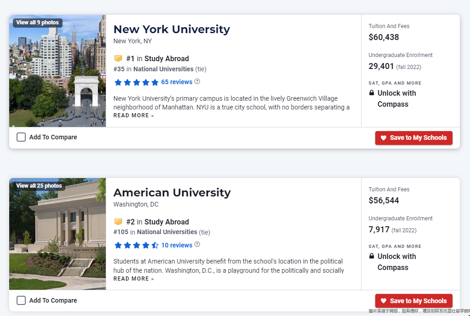This screenshot has width=470, height=316.
Task: Click the Washington, DC location text
Action: coord(136,205)
